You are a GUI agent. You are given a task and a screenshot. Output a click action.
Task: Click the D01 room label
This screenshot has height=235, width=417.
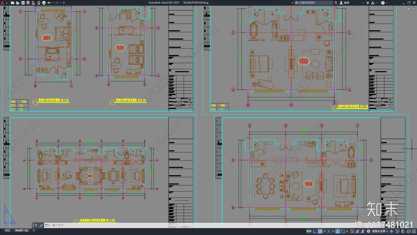[47, 38]
